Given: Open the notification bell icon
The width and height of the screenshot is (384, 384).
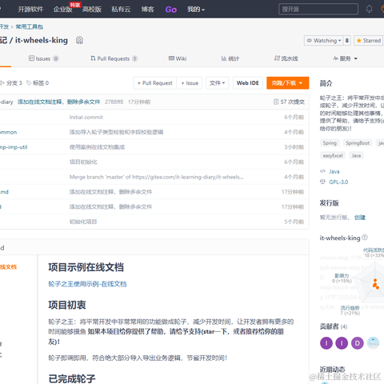Looking at the screenshot, I should [x=369, y=10].
